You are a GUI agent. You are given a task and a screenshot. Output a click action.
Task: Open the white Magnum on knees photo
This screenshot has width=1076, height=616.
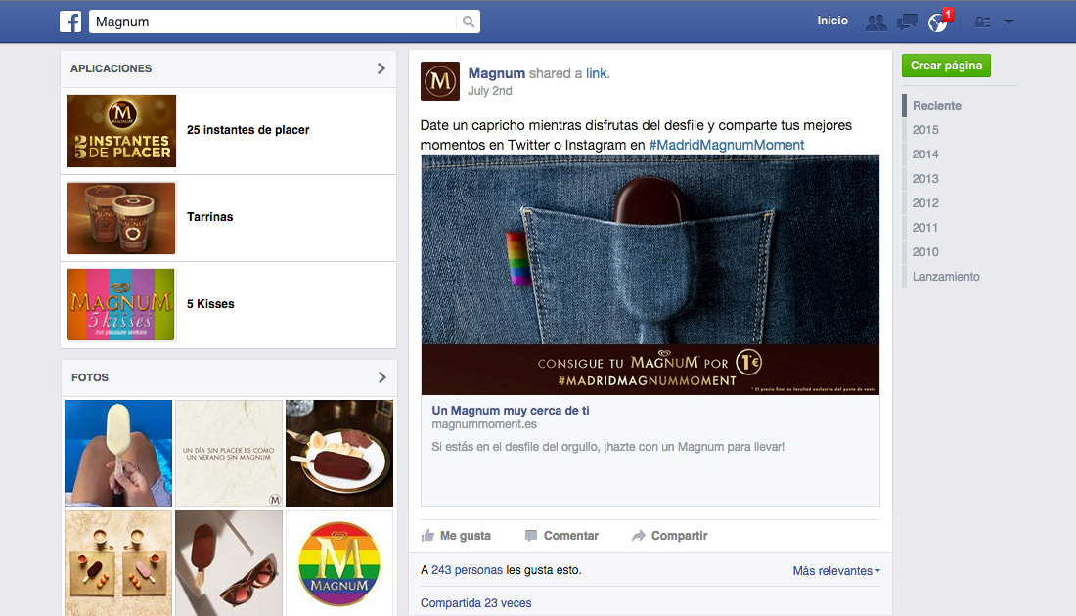(118, 454)
